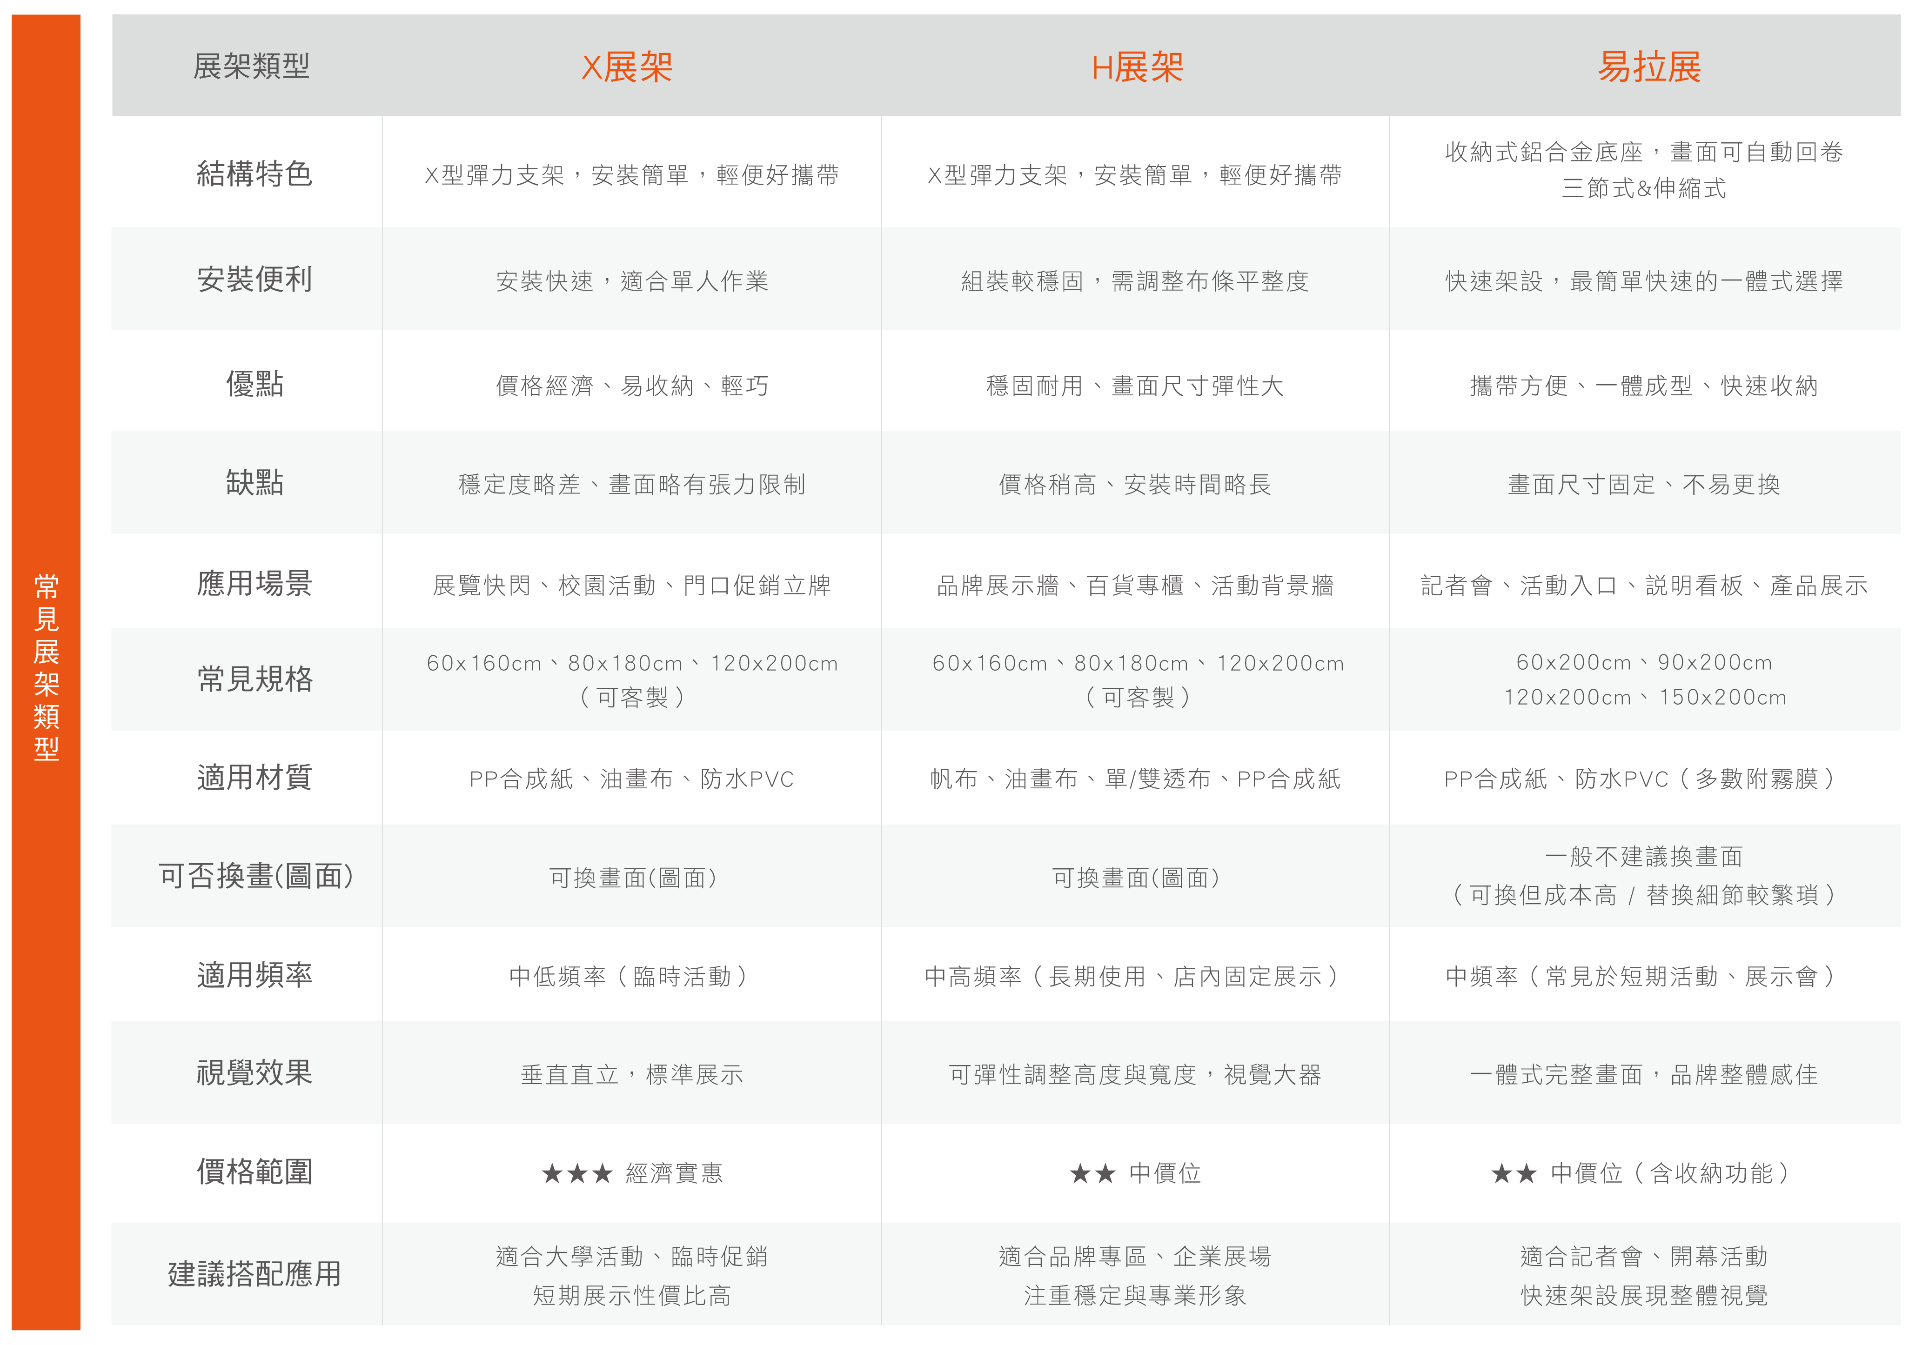Click the 常見規格 row label

(254, 679)
